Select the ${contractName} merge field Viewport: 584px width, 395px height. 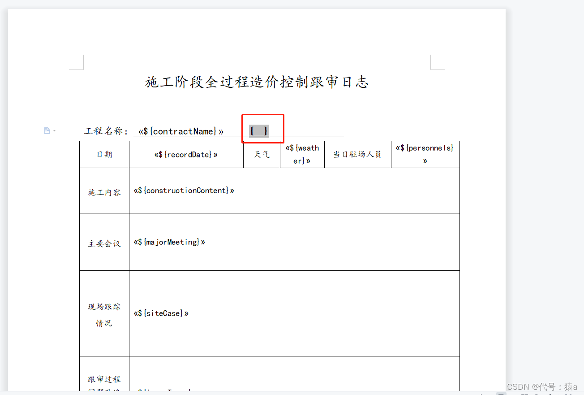pos(181,131)
